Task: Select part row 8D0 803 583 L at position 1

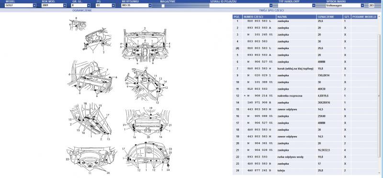Action: tap(305, 21)
